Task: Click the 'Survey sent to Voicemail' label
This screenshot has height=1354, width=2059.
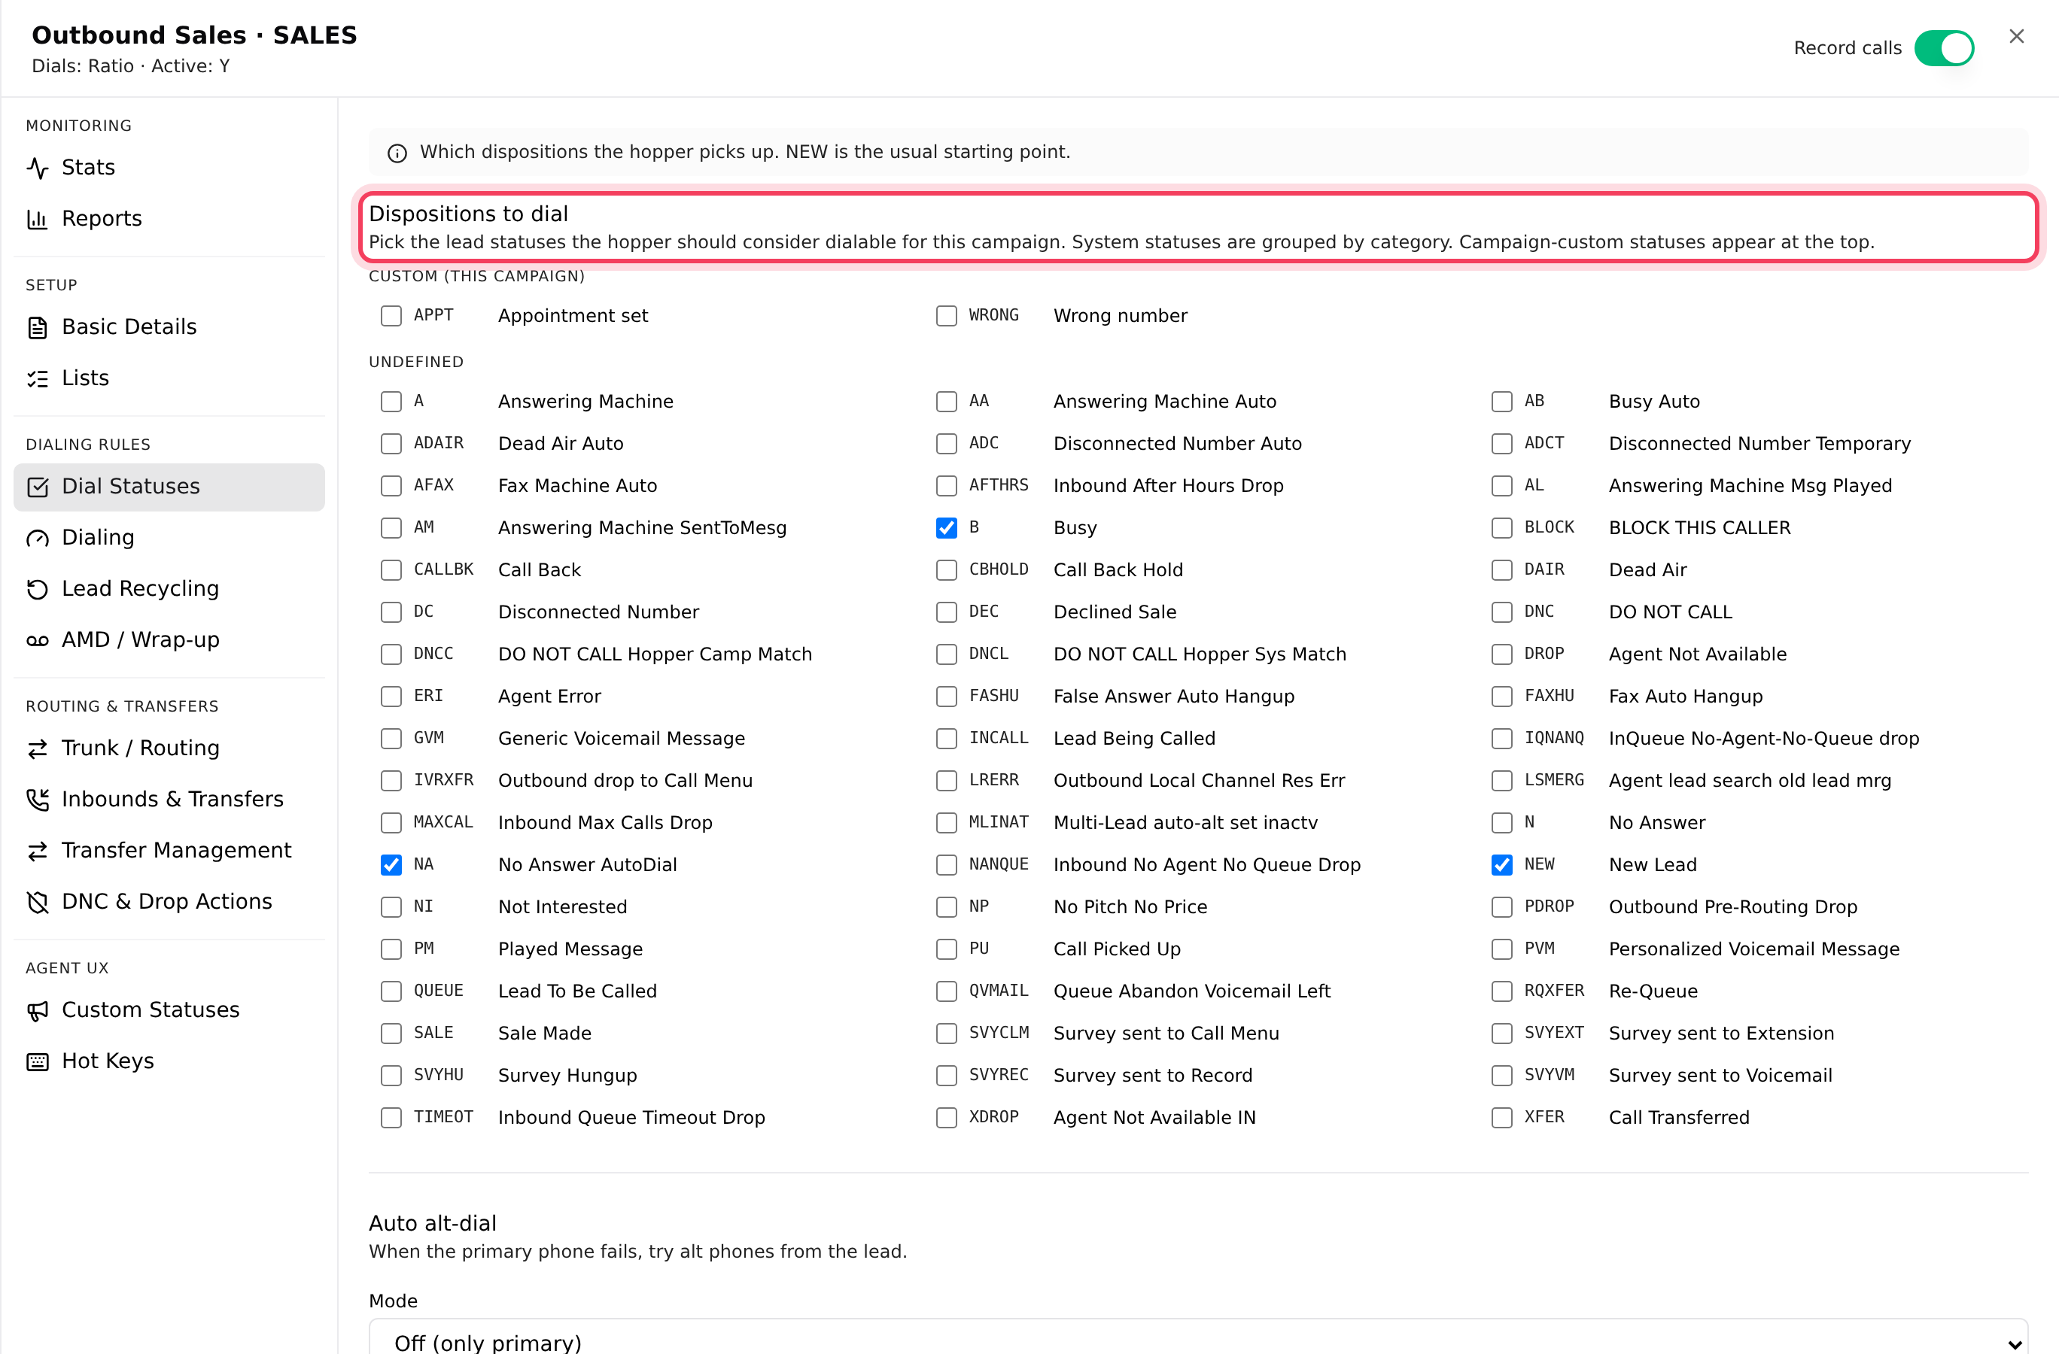Action: [1720, 1076]
